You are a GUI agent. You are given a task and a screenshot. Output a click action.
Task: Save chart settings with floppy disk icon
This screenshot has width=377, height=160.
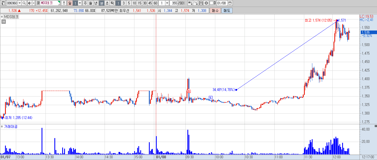[201, 3]
